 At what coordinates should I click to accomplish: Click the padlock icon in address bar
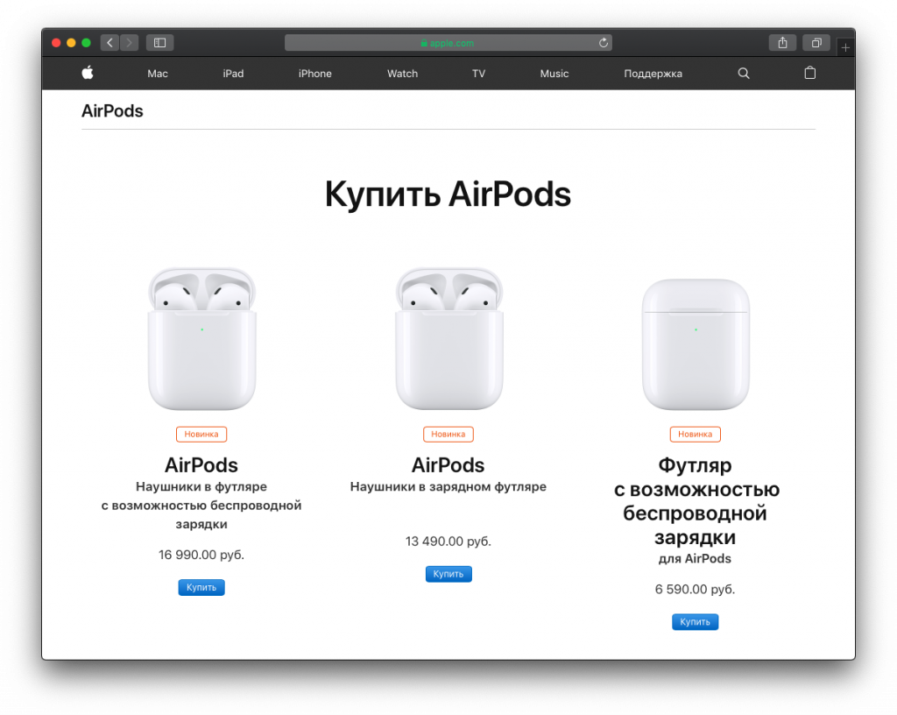(424, 43)
